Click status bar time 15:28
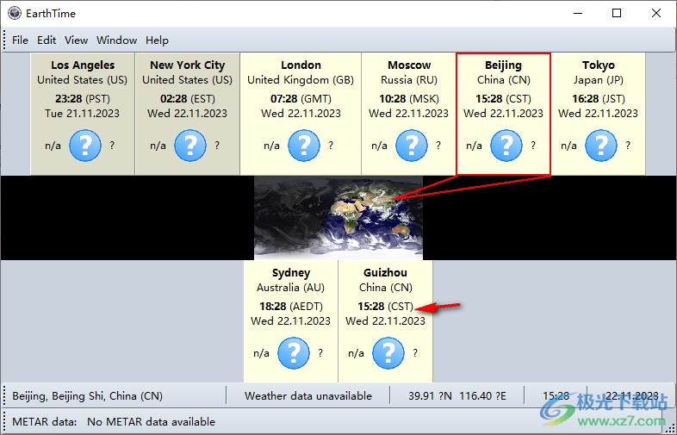The image size is (677, 435). [556, 396]
